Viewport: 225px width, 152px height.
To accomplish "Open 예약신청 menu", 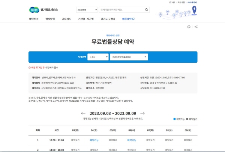I will [34, 19].
